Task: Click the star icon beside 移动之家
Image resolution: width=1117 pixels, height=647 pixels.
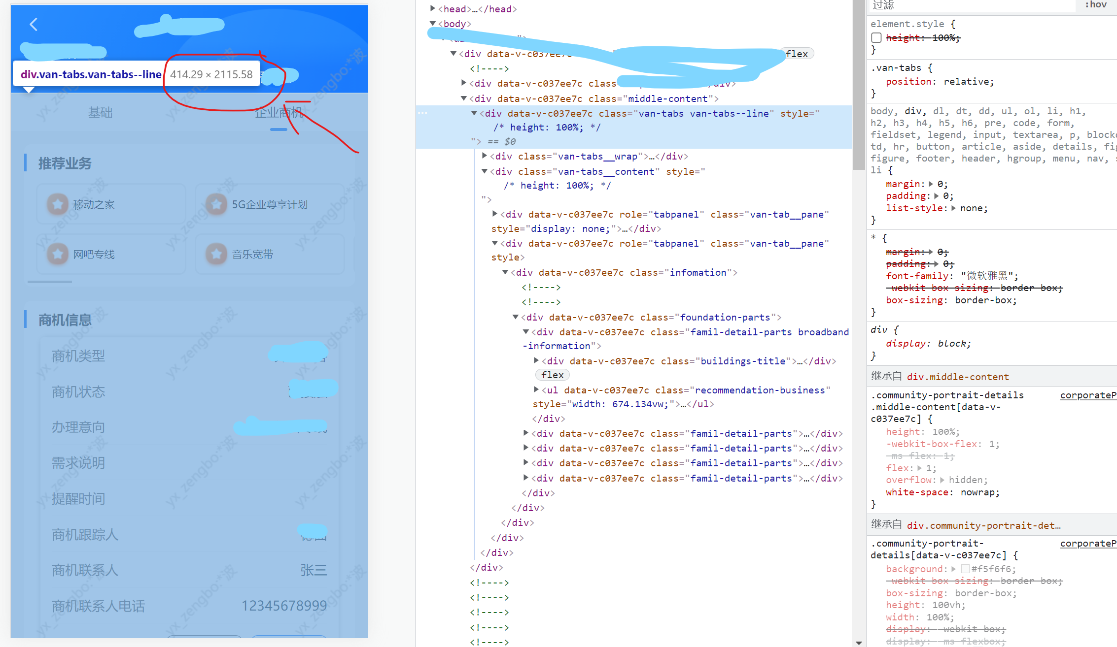Action: 58,204
